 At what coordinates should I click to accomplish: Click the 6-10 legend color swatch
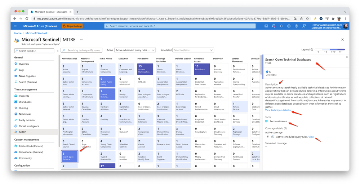click(333, 49)
